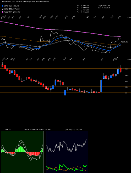Click the MACD panel heading label
131x173 pixels.
8,129
